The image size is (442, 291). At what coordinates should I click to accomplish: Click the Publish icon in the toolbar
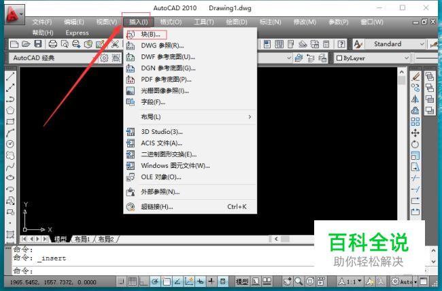pos(76,44)
